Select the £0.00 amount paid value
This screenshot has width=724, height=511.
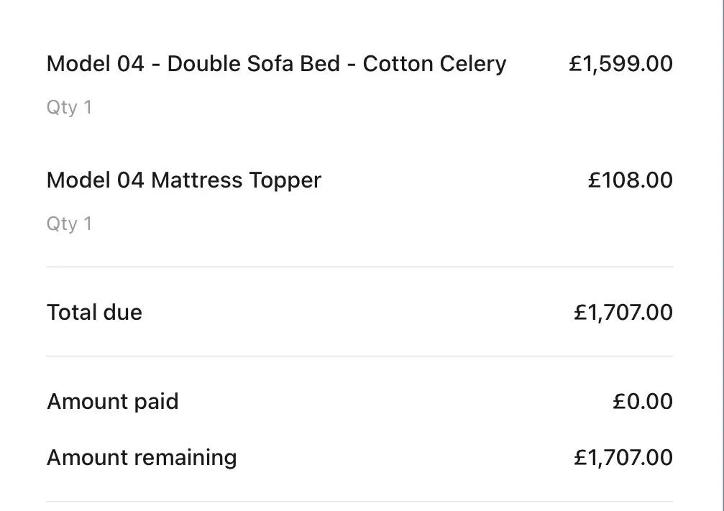click(x=643, y=401)
